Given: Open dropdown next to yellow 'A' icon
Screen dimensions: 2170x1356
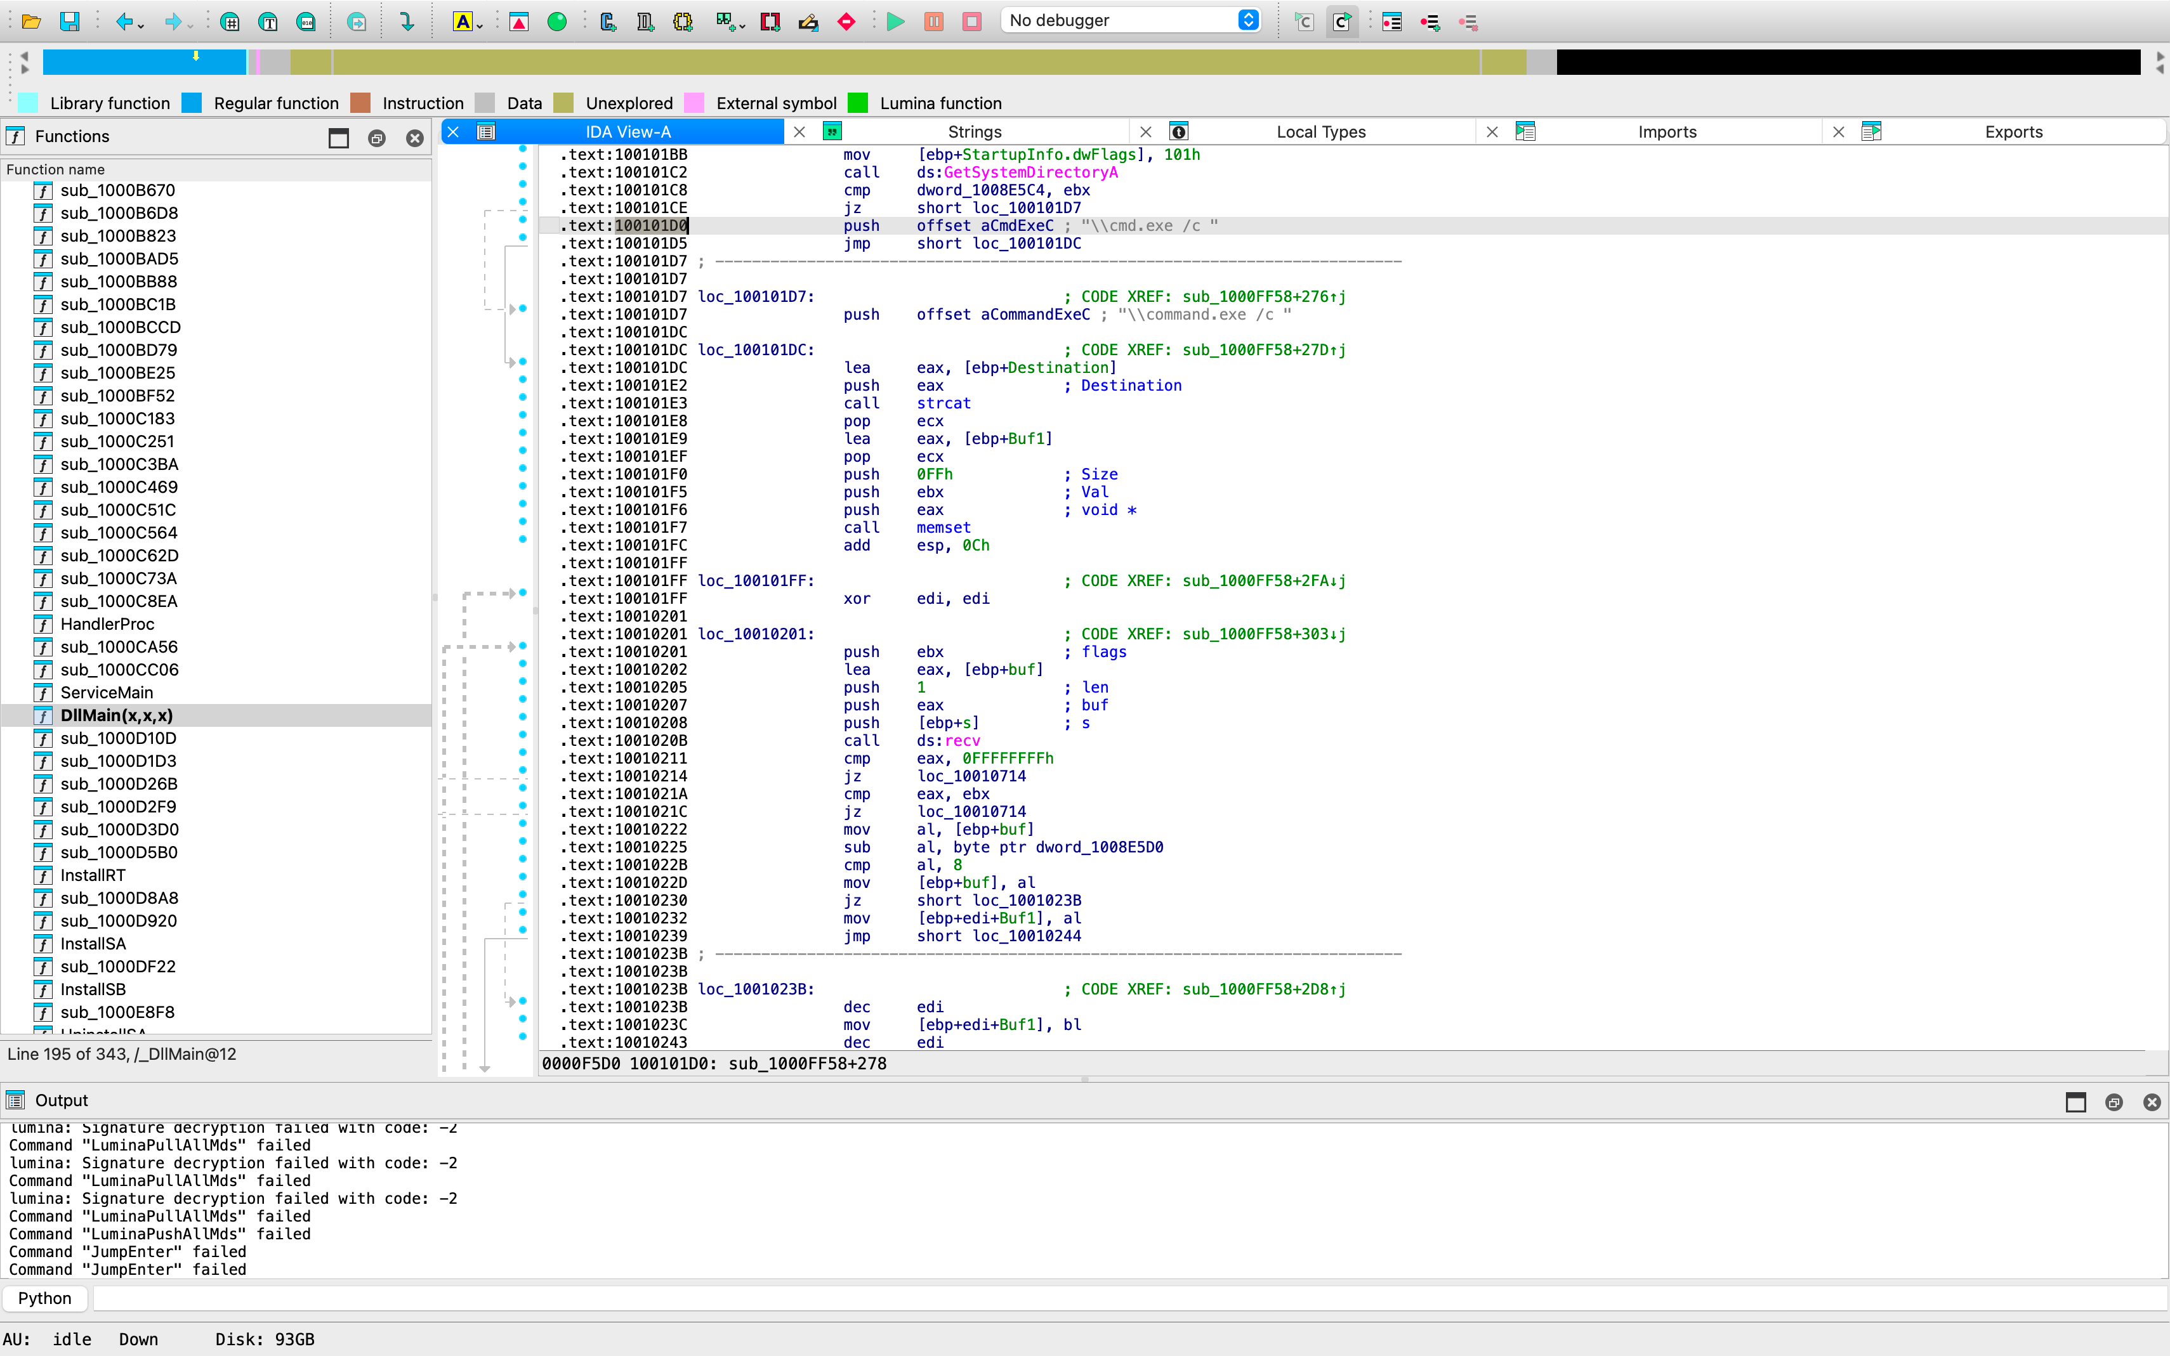Looking at the screenshot, I should 480,25.
